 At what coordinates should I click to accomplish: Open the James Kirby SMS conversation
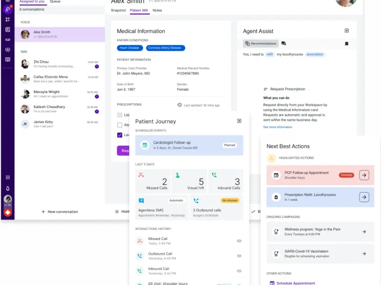click(x=60, y=124)
